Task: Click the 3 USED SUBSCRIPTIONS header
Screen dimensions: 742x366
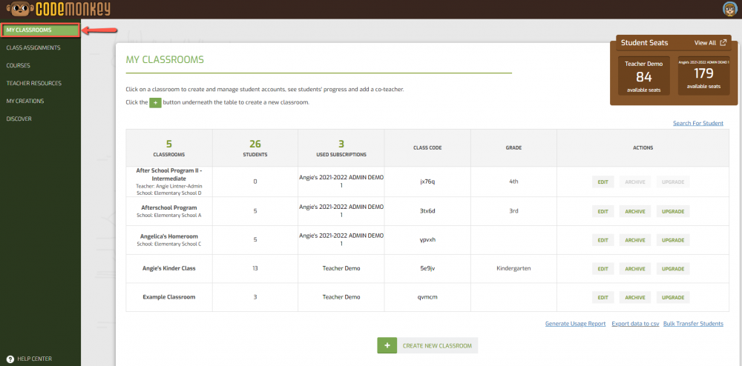Action: [341, 148]
